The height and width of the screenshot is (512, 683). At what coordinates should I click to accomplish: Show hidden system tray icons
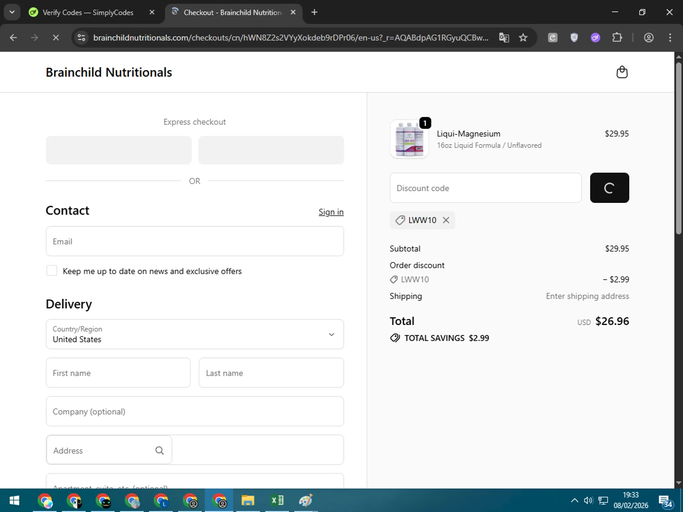pyautogui.click(x=575, y=501)
